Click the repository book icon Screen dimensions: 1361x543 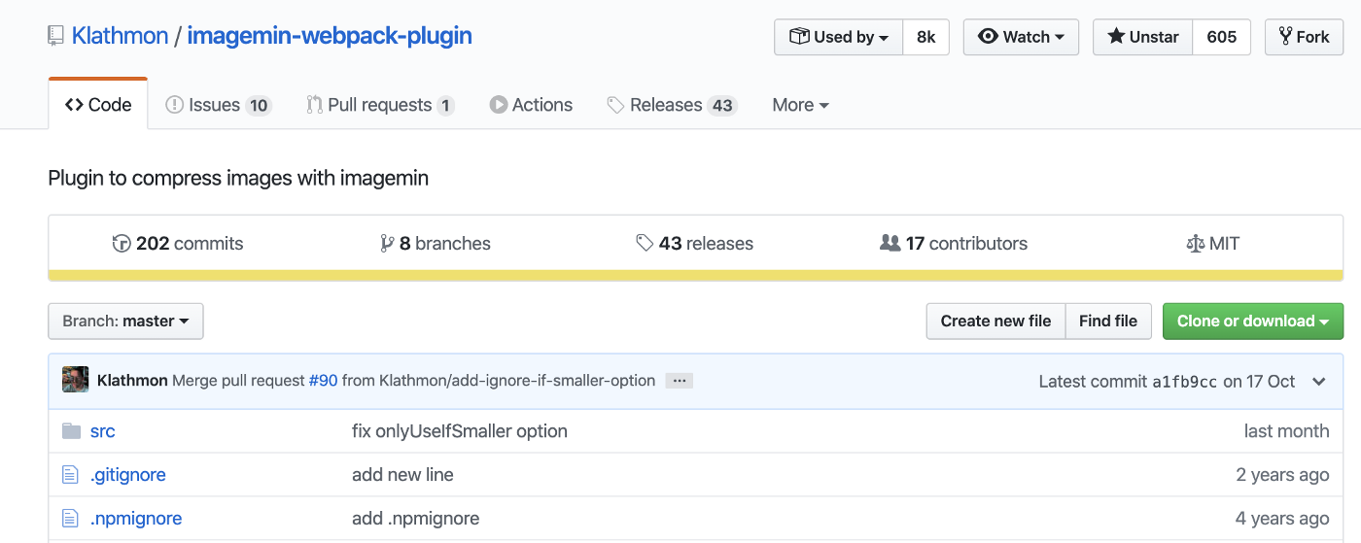(55, 37)
